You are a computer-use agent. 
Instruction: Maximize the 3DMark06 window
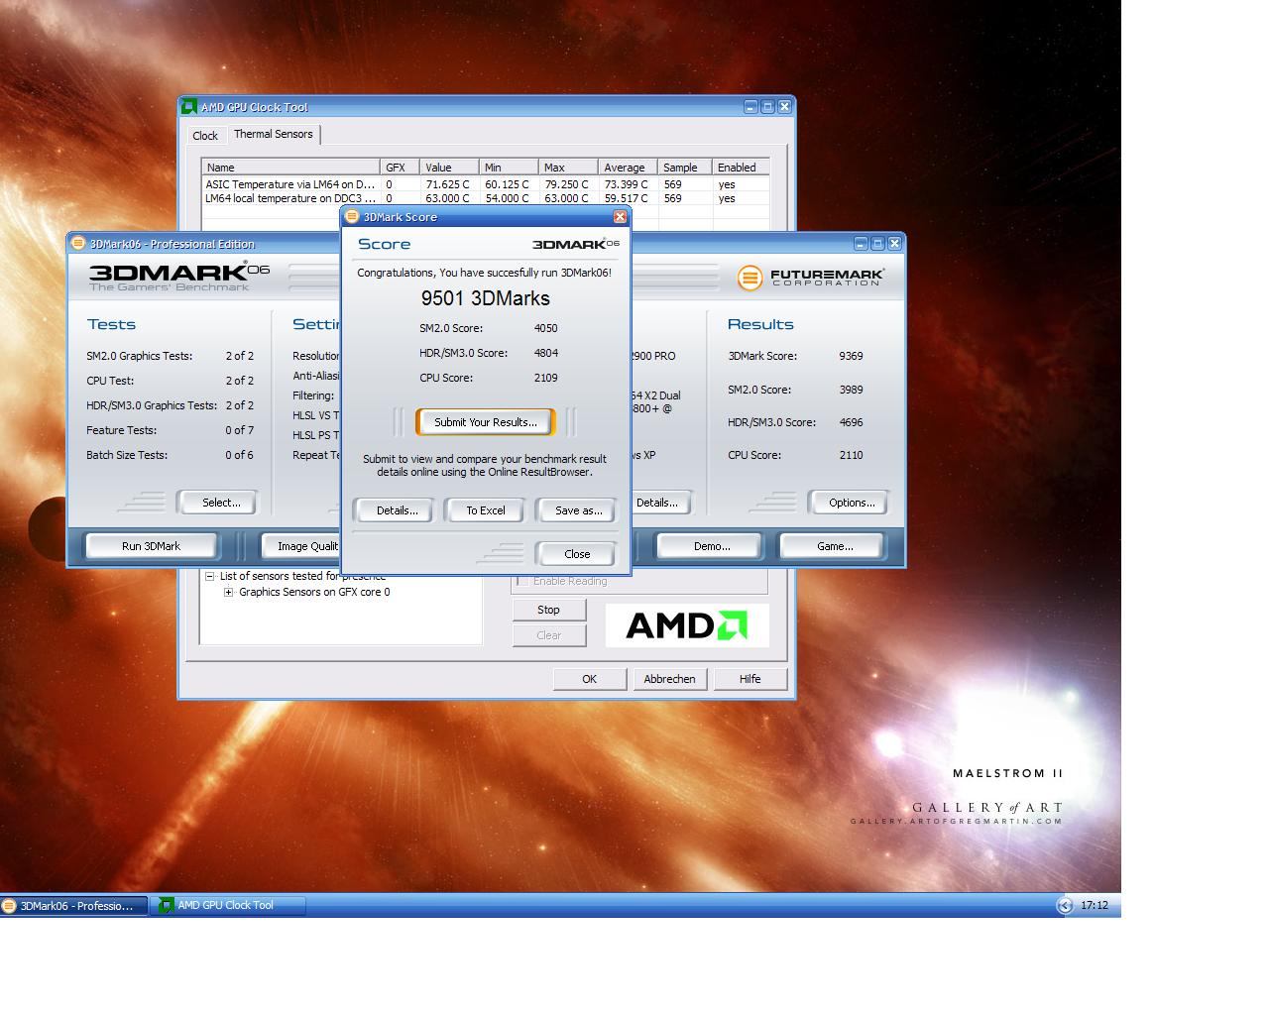click(877, 243)
